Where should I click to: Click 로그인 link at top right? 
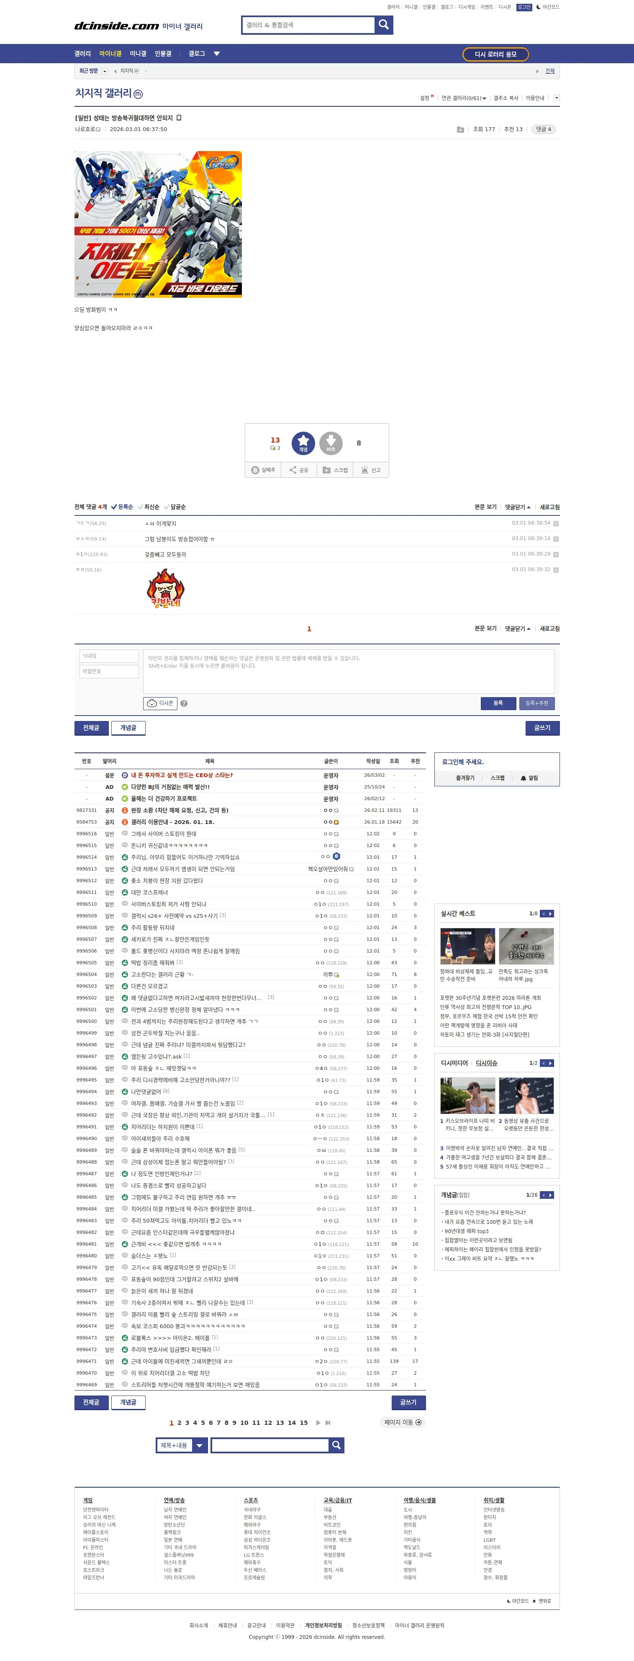524,7
